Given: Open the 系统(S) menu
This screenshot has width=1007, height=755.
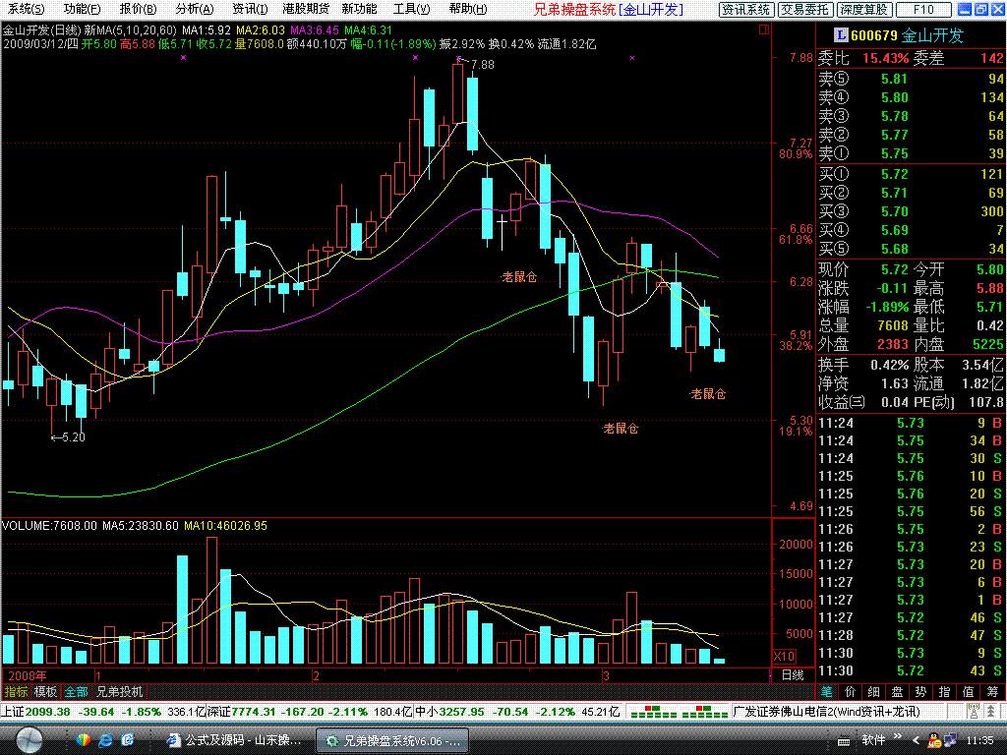Looking at the screenshot, I should click(26, 9).
